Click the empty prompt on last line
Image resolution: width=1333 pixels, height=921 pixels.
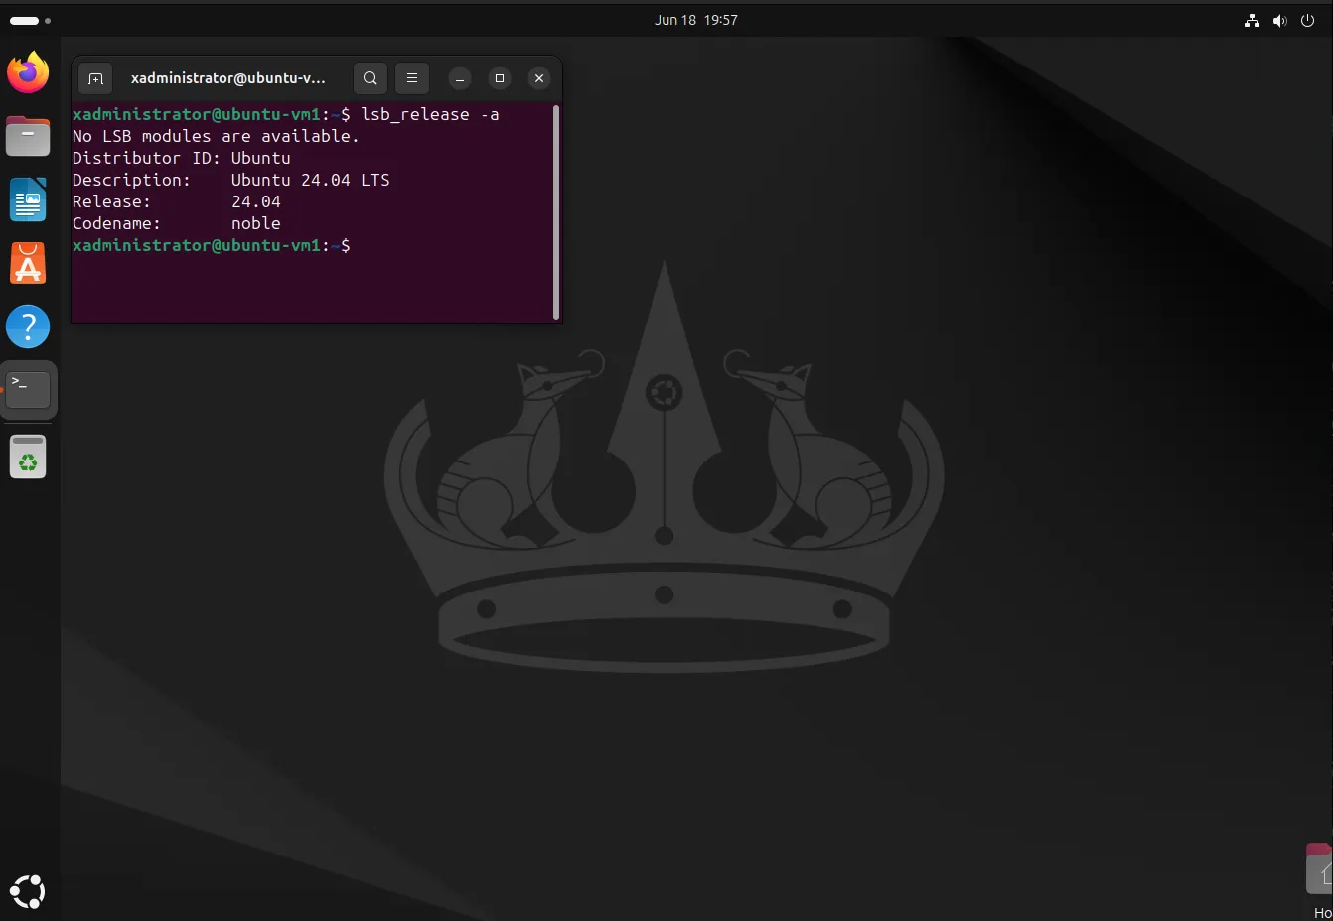pos(212,246)
